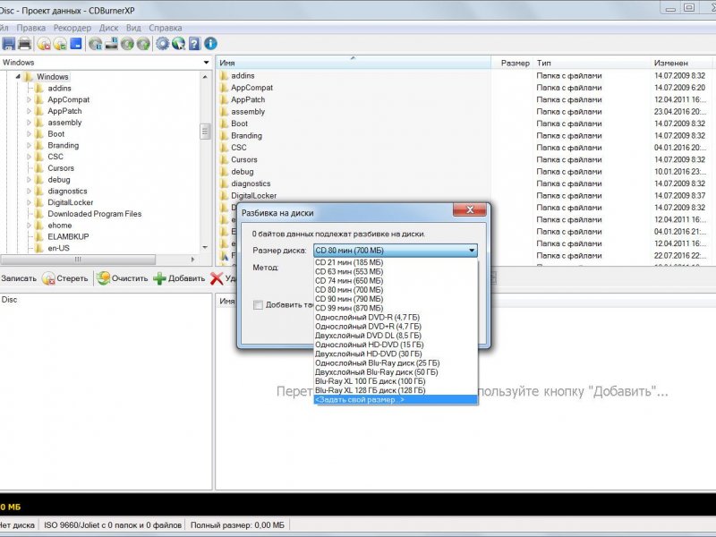Click the printer icon in the toolbar
The height and width of the screenshot is (537, 716).
[25, 44]
